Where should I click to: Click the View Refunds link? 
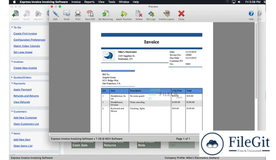click(x=22, y=102)
